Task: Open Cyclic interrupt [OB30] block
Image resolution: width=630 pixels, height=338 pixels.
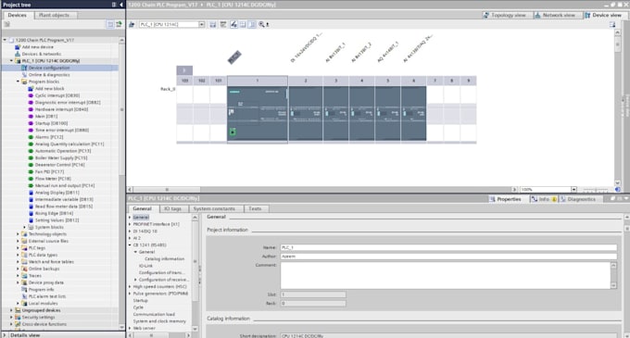Action: tap(57, 95)
